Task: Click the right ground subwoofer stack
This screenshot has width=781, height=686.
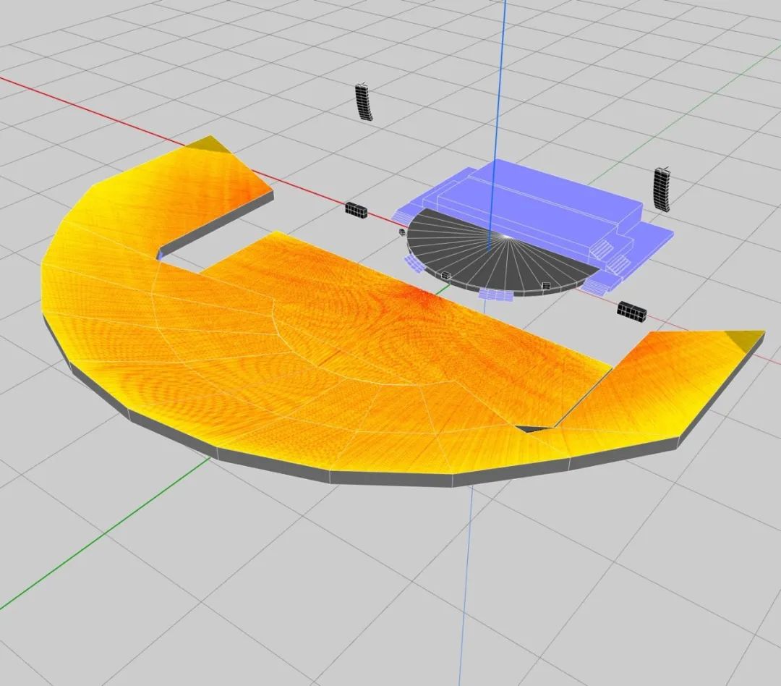Action: (x=631, y=311)
